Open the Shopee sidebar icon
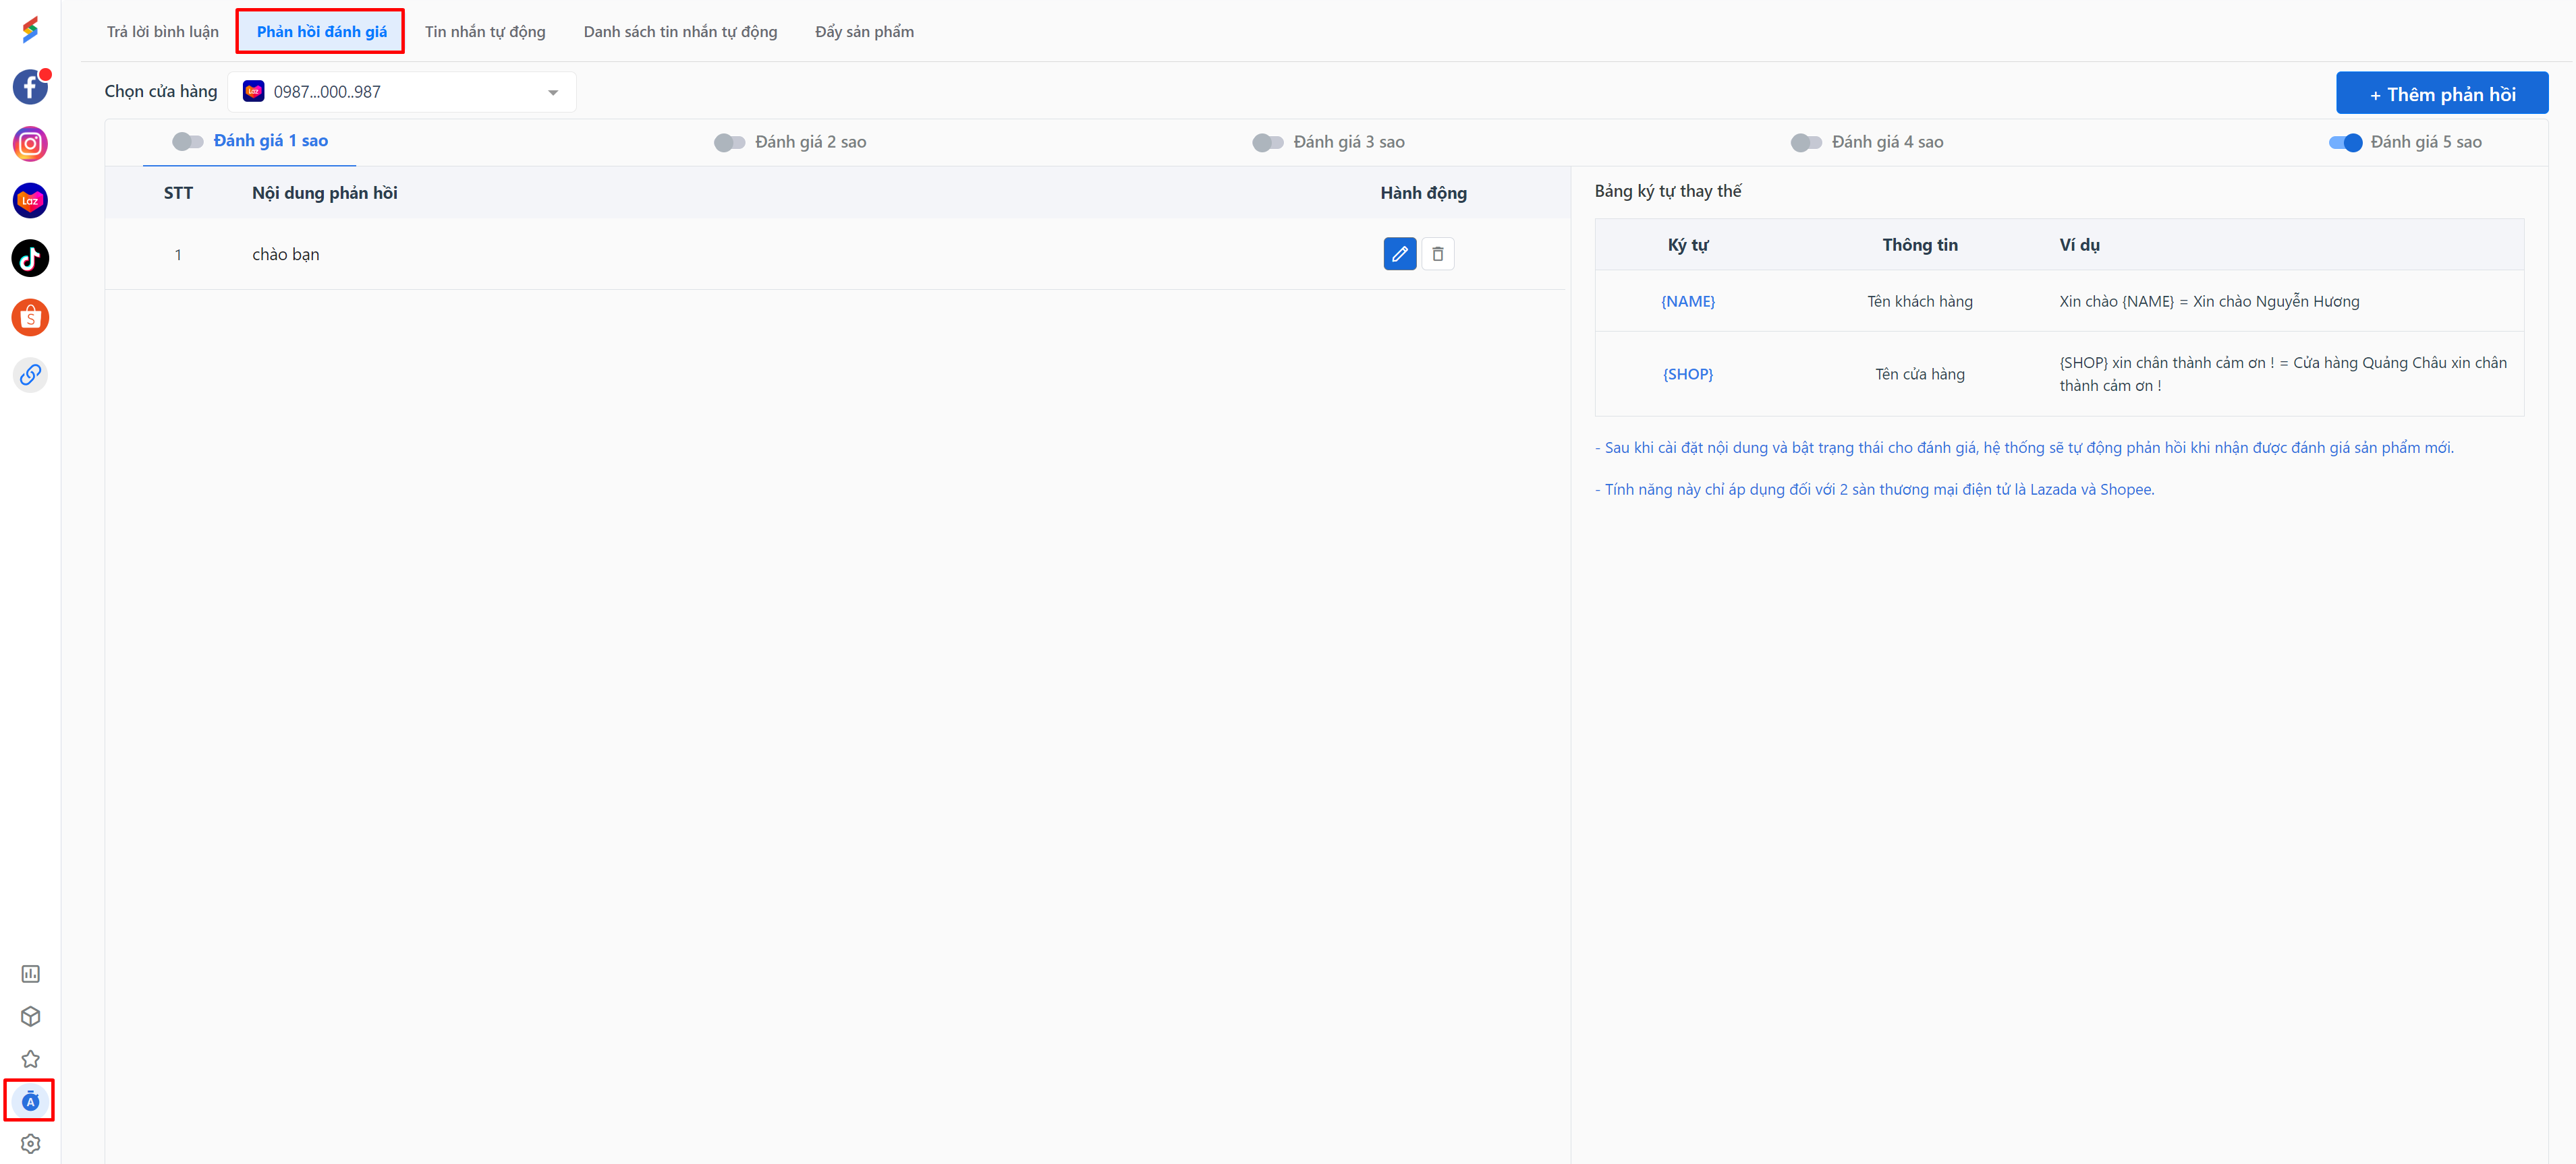2576x1164 pixels. [x=30, y=317]
